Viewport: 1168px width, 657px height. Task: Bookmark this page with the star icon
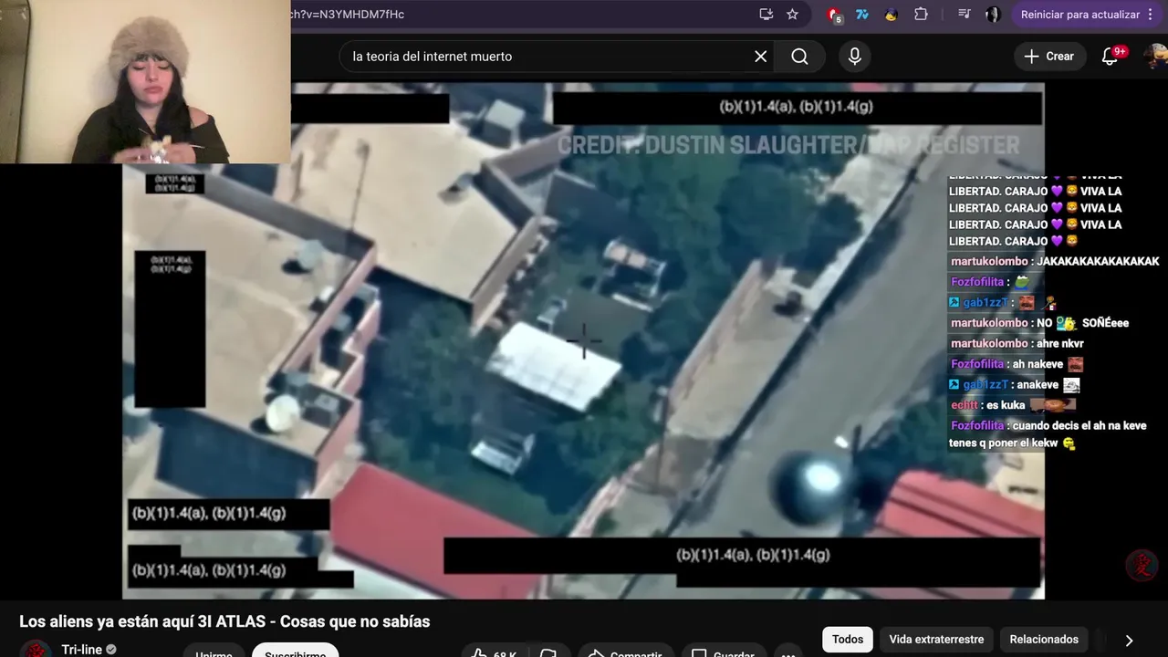coord(792,14)
